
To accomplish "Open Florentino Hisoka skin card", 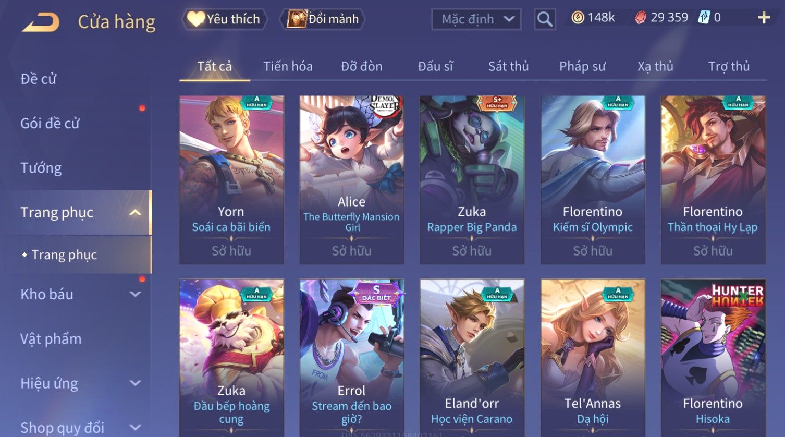I will (713, 358).
